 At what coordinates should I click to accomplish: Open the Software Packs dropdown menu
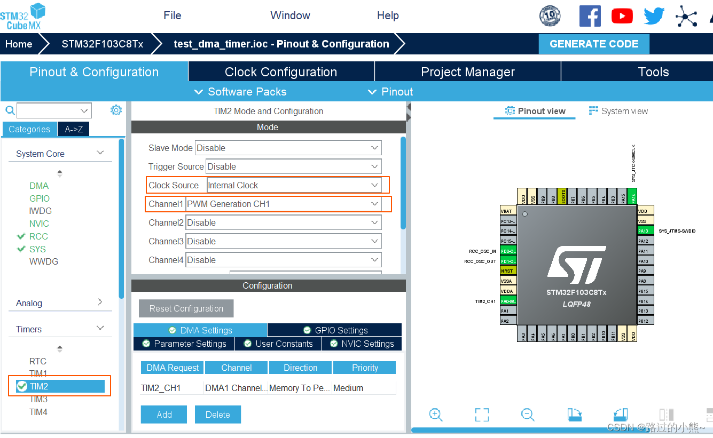(x=240, y=92)
